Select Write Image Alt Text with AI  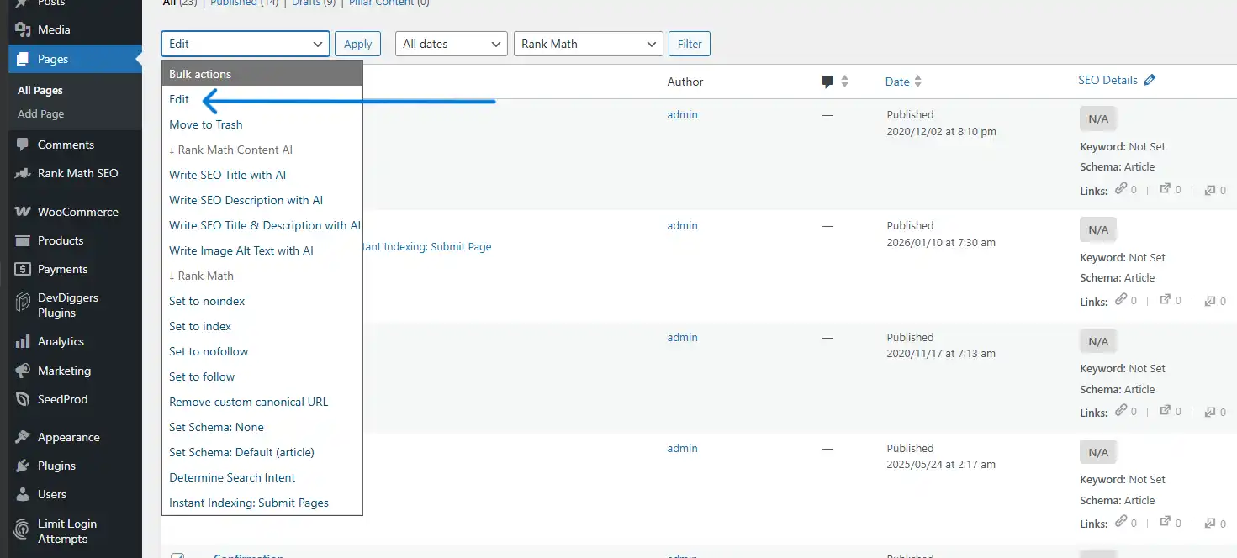262,250
